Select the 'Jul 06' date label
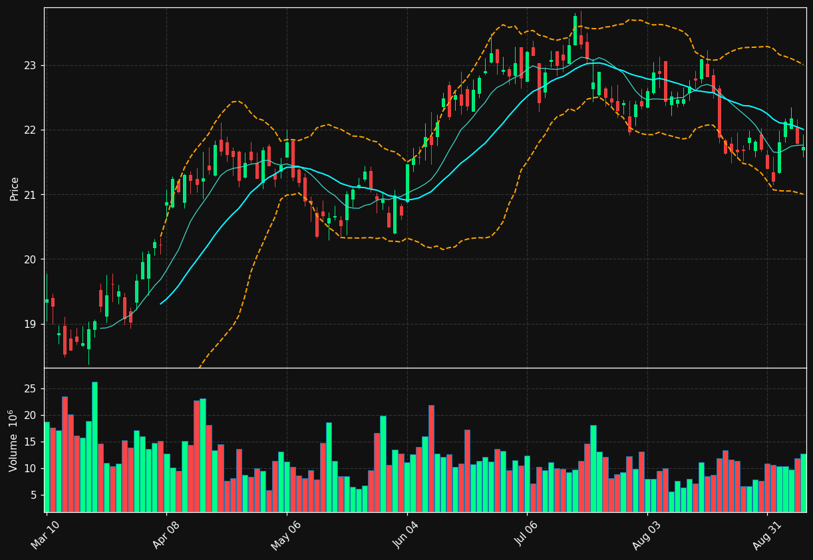The height and width of the screenshot is (560, 813). [526, 535]
